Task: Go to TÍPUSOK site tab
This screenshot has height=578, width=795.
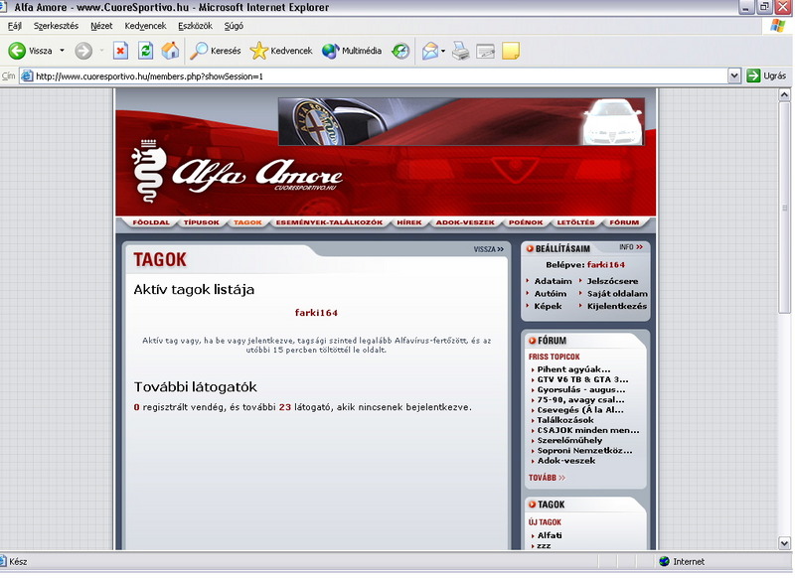Action: (x=202, y=222)
